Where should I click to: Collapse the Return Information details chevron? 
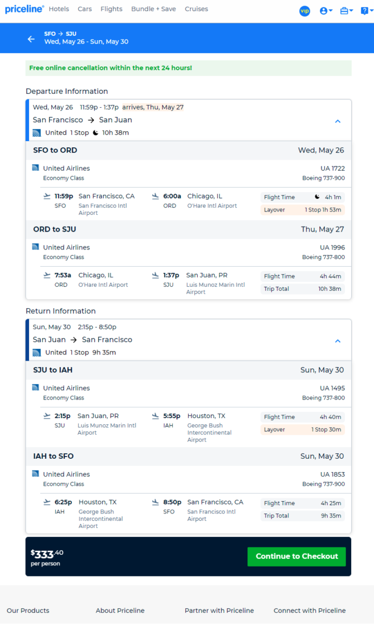coord(338,341)
